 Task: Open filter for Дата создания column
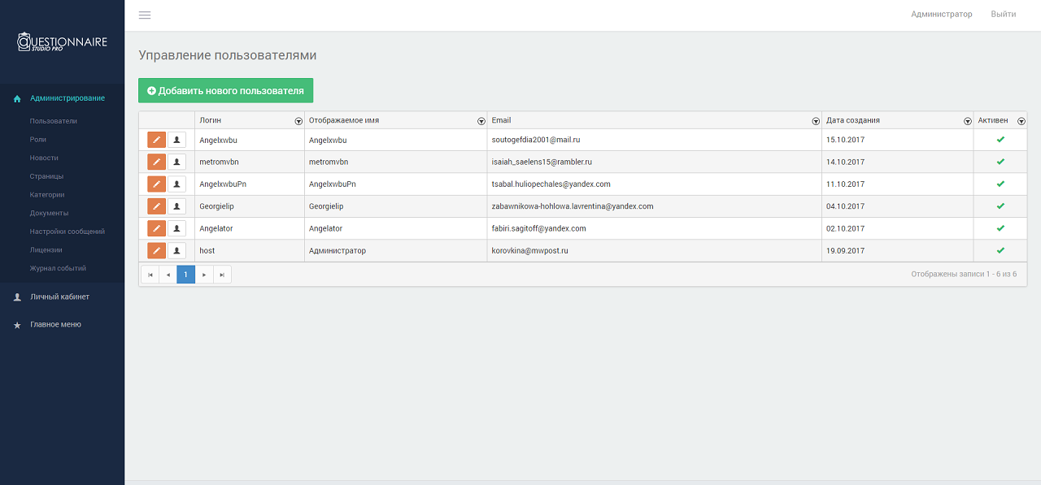(x=967, y=121)
